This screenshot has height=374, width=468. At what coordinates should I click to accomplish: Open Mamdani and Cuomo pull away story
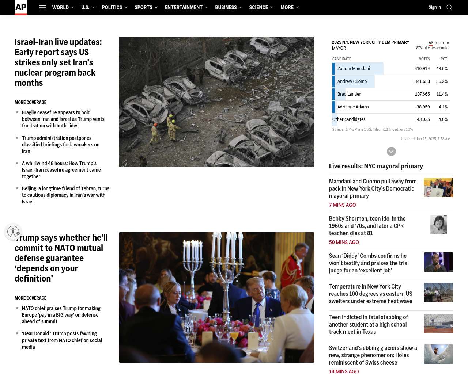click(373, 188)
